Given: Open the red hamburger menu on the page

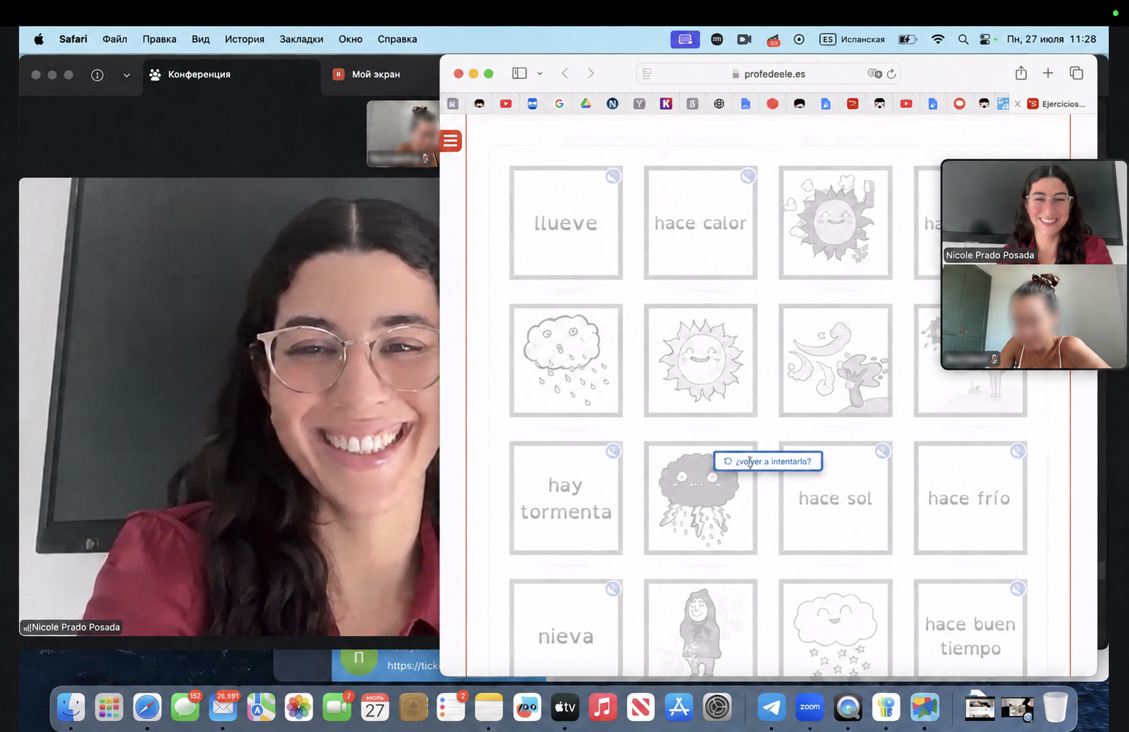Looking at the screenshot, I should (450, 141).
